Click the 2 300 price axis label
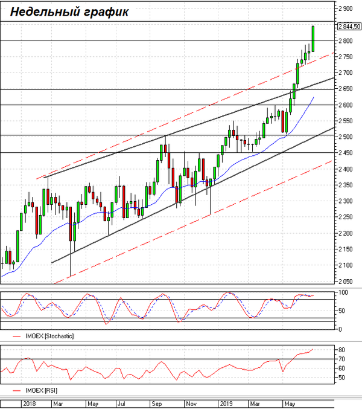Image resolution: width=362 pixels, height=409 pixels. pyautogui.click(x=345, y=201)
